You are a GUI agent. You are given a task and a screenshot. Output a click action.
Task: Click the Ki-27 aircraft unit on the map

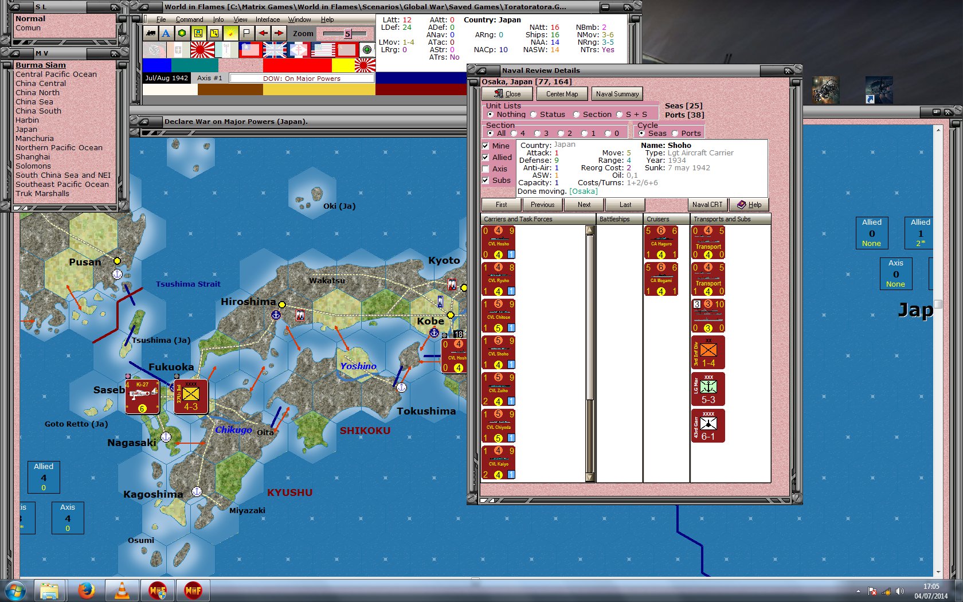point(142,396)
